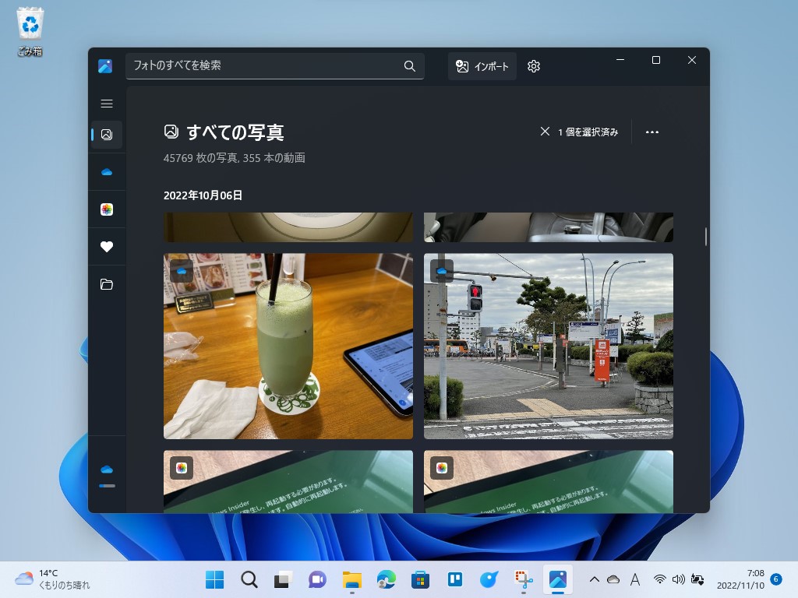Select the All Photos icon in the sidebar
This screenshot has width=798, height=598.
tap(107, 135)
